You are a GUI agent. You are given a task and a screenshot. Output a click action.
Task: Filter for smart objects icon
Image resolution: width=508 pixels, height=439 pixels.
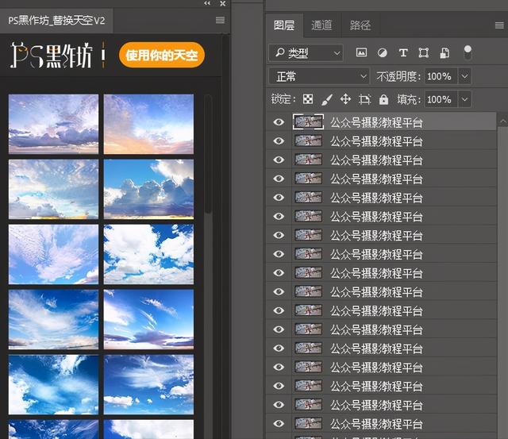pyautogui.click(x=444, y=52)
